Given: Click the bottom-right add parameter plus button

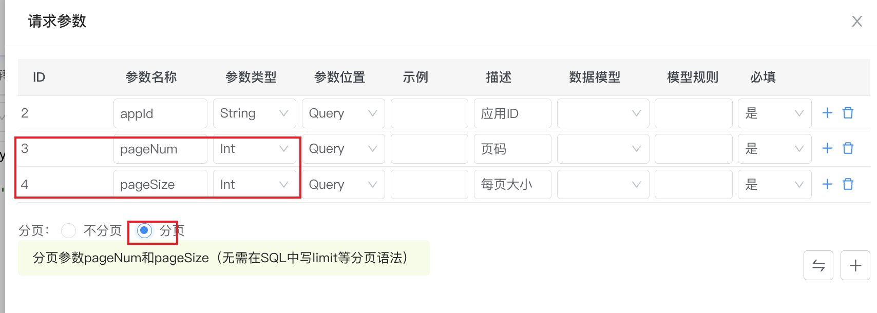Looking at the screenshot, I should (855, 265).
